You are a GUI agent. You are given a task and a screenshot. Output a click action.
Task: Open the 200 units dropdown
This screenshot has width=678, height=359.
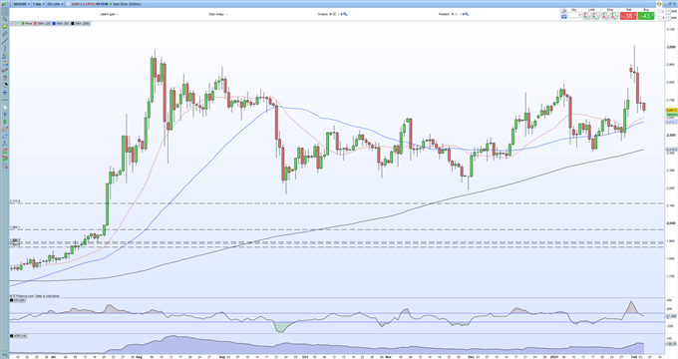point(55,4)
